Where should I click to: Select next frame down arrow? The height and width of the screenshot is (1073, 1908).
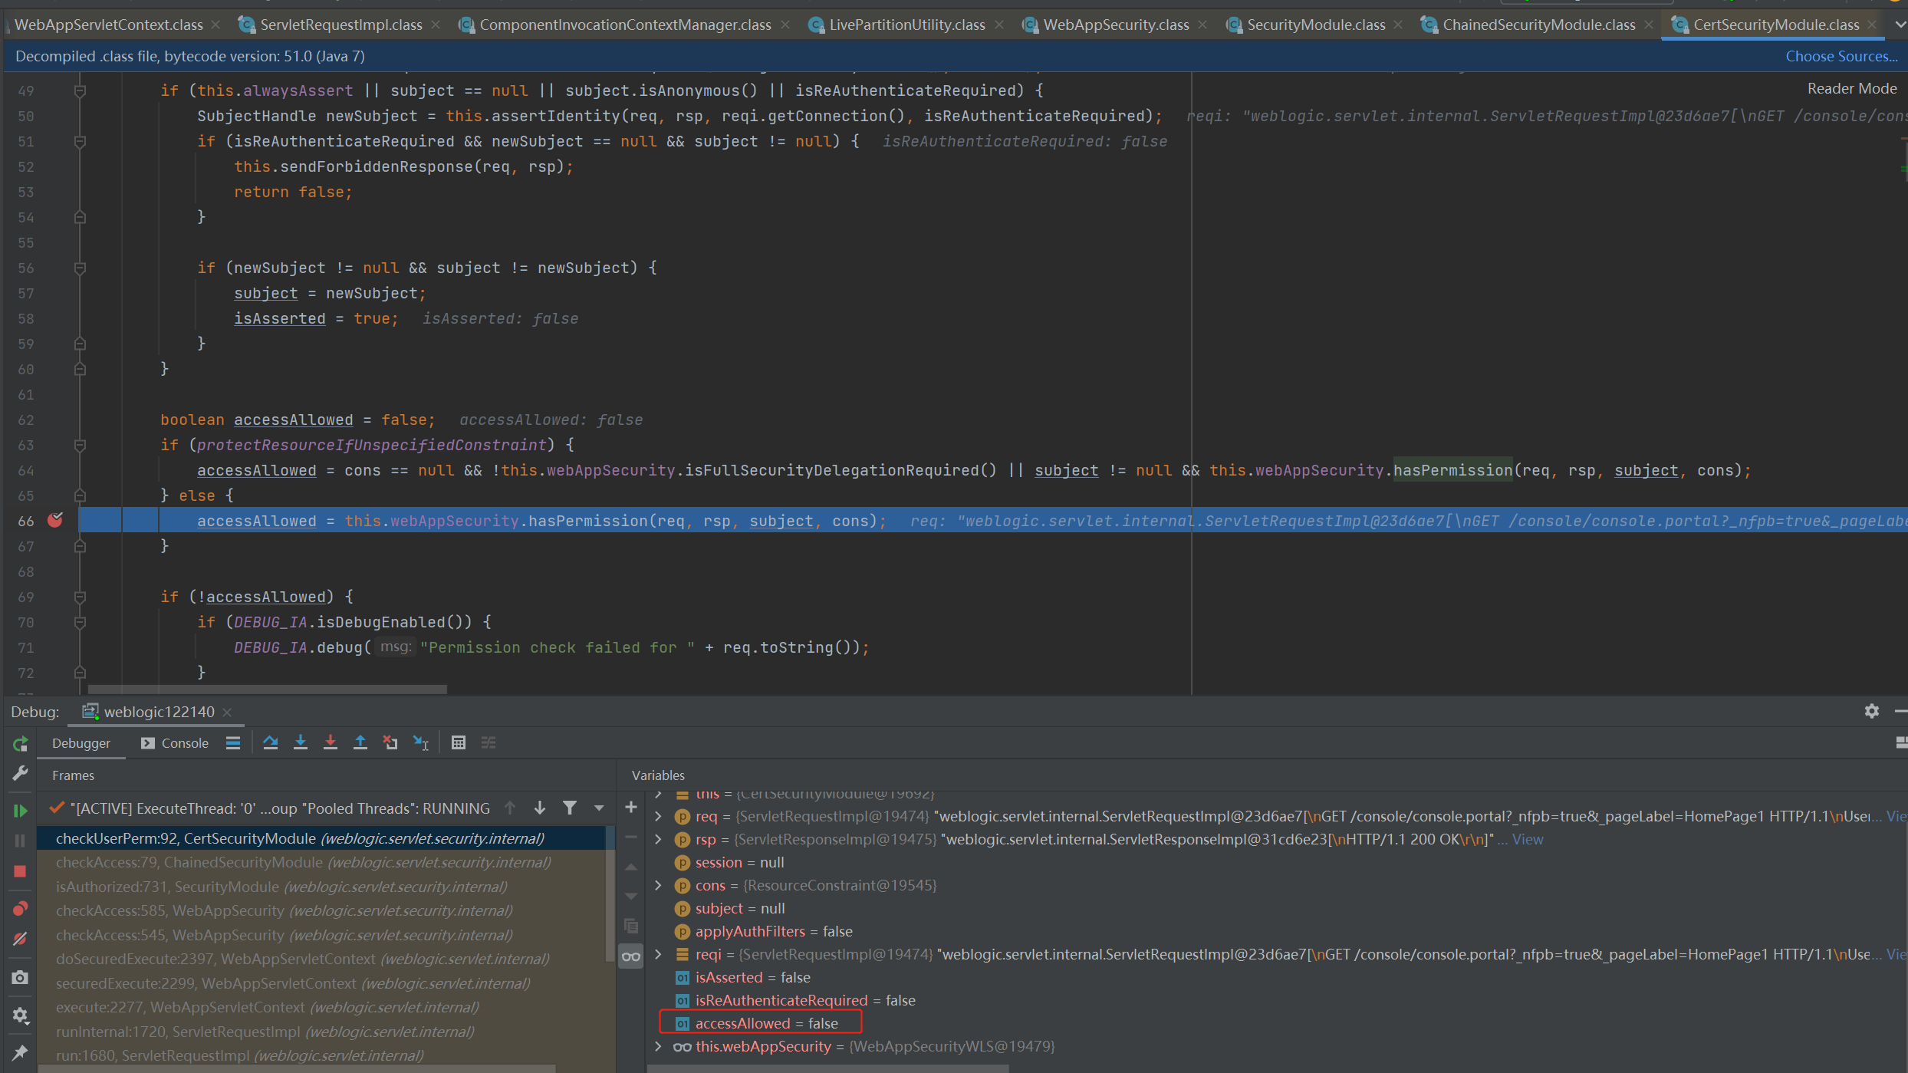coord(540,808)
